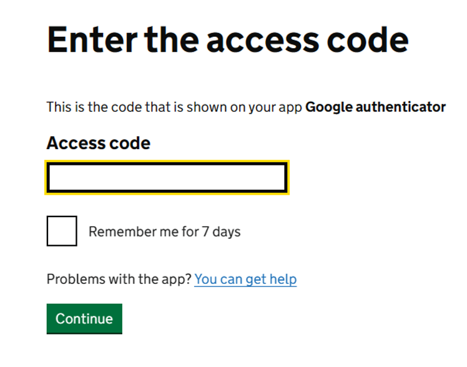The width and height of the screenshot is (467, 367).
Task: Open the 'You can get help' link
Action: click(245, 279)
